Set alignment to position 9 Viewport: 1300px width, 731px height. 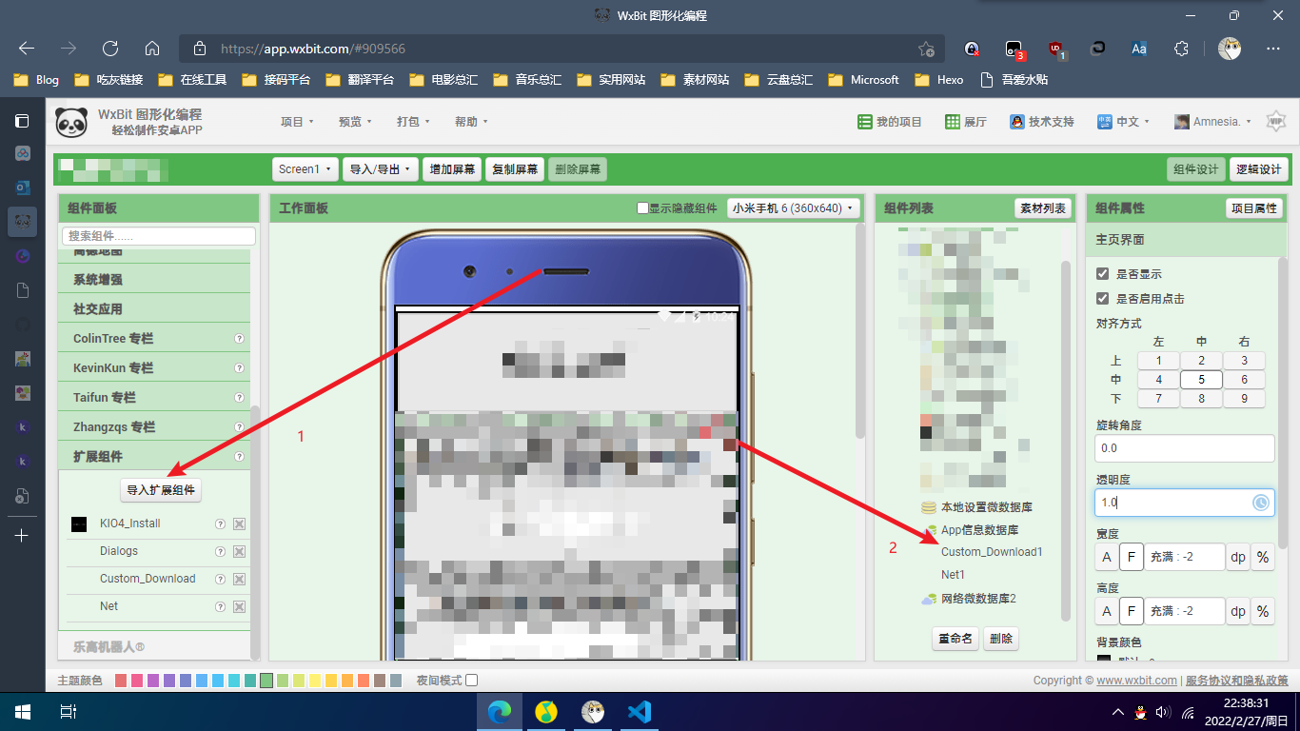pyautogui.click(x=1244, y=399)
